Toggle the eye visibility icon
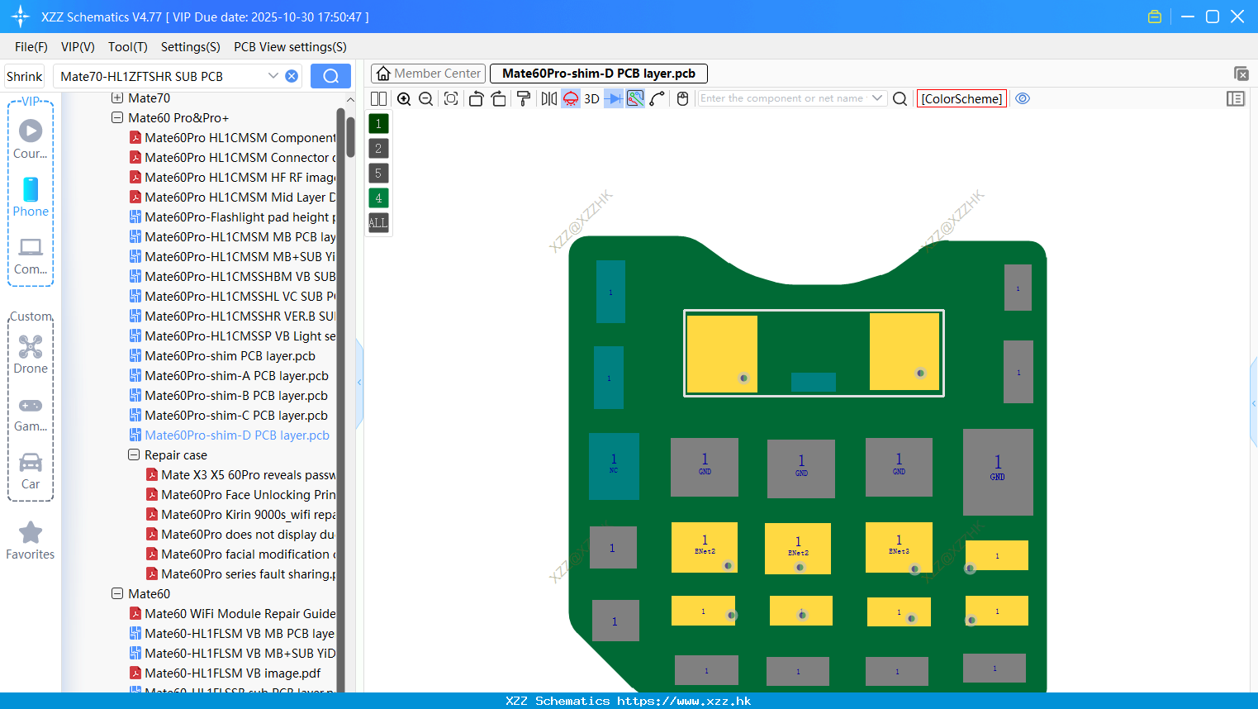The height and width of the screenshot is (709, 1258). click(x=1023, y=98)
